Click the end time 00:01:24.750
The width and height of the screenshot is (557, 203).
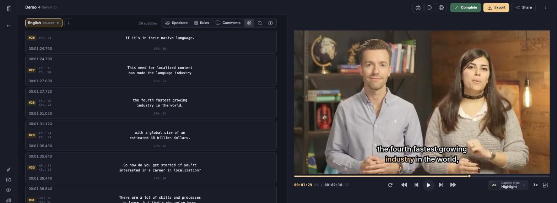point(40,49)
